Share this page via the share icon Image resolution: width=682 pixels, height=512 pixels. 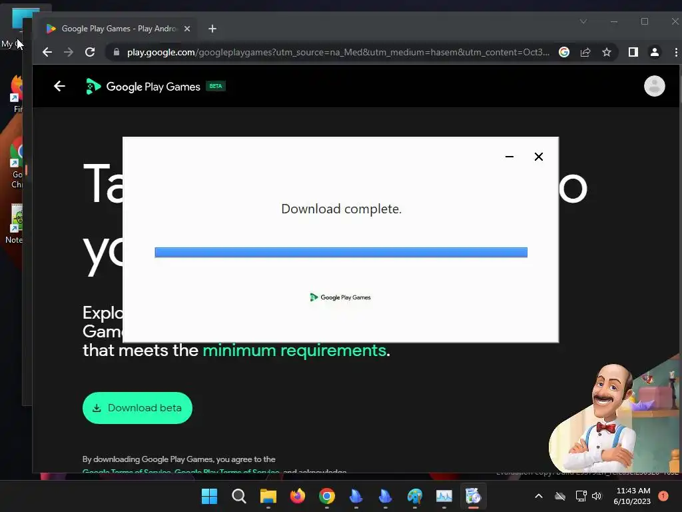click(x=585, y=52)
